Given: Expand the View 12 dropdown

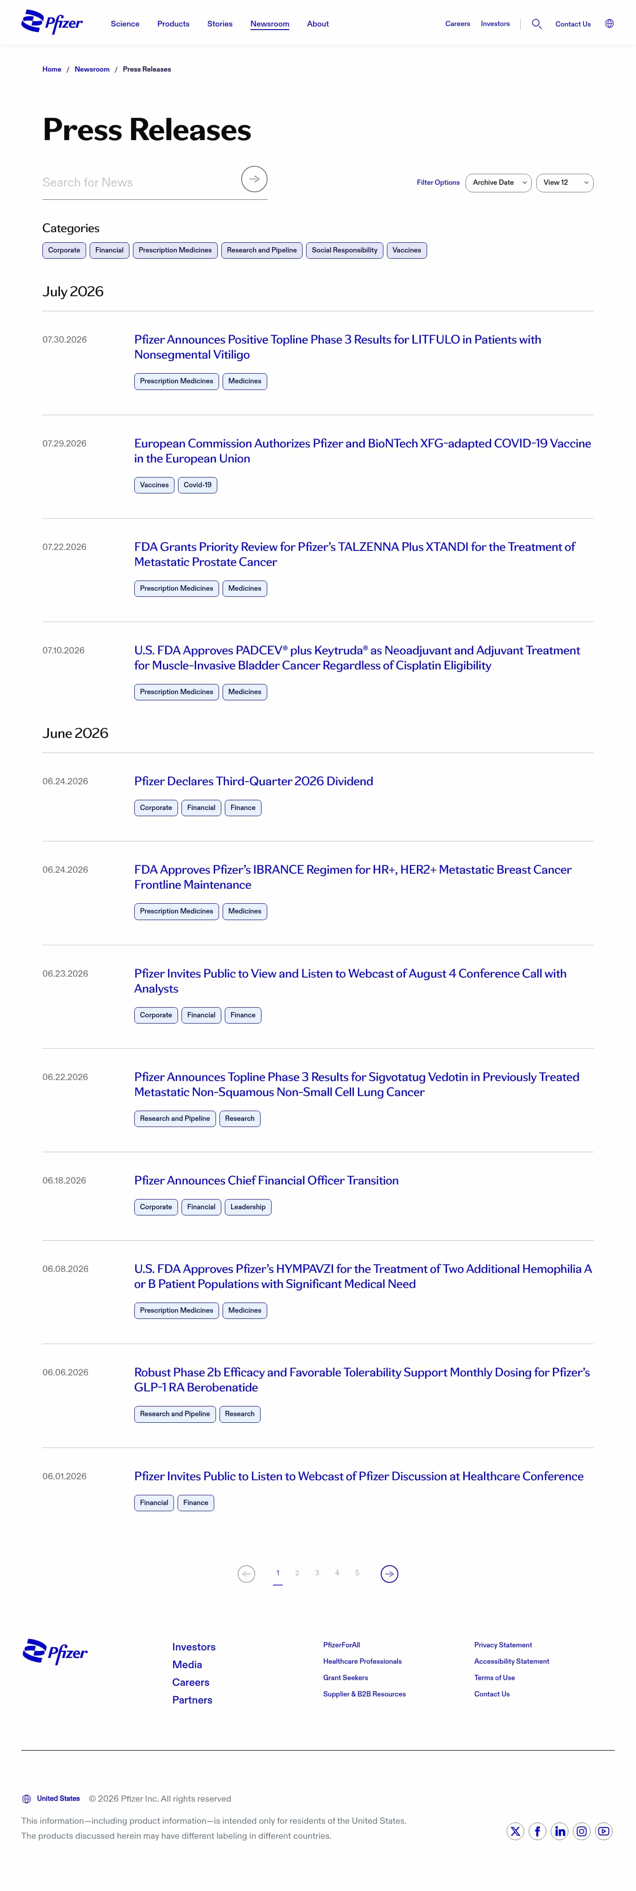Looking at the screenshot, I should tap(564, 183).
